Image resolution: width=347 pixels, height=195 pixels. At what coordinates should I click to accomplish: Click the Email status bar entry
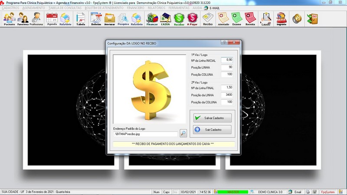click(x=295, y=192)
